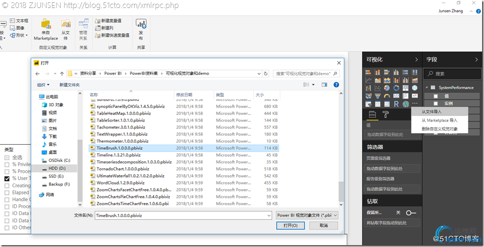Choose the line chart visual

pyautogui.click(x=368, y=80)
